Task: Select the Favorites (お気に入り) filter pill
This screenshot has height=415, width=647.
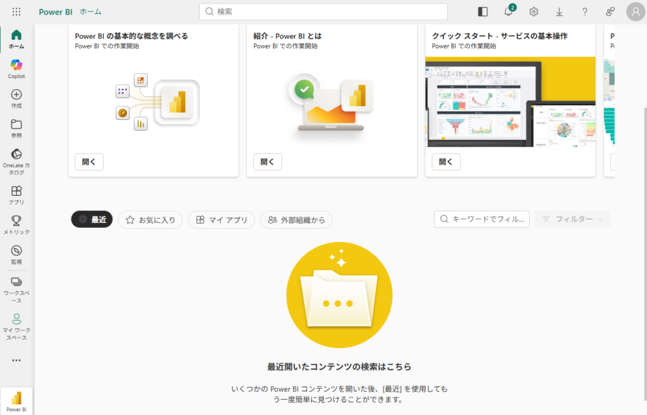Action: tap(150, 219)
